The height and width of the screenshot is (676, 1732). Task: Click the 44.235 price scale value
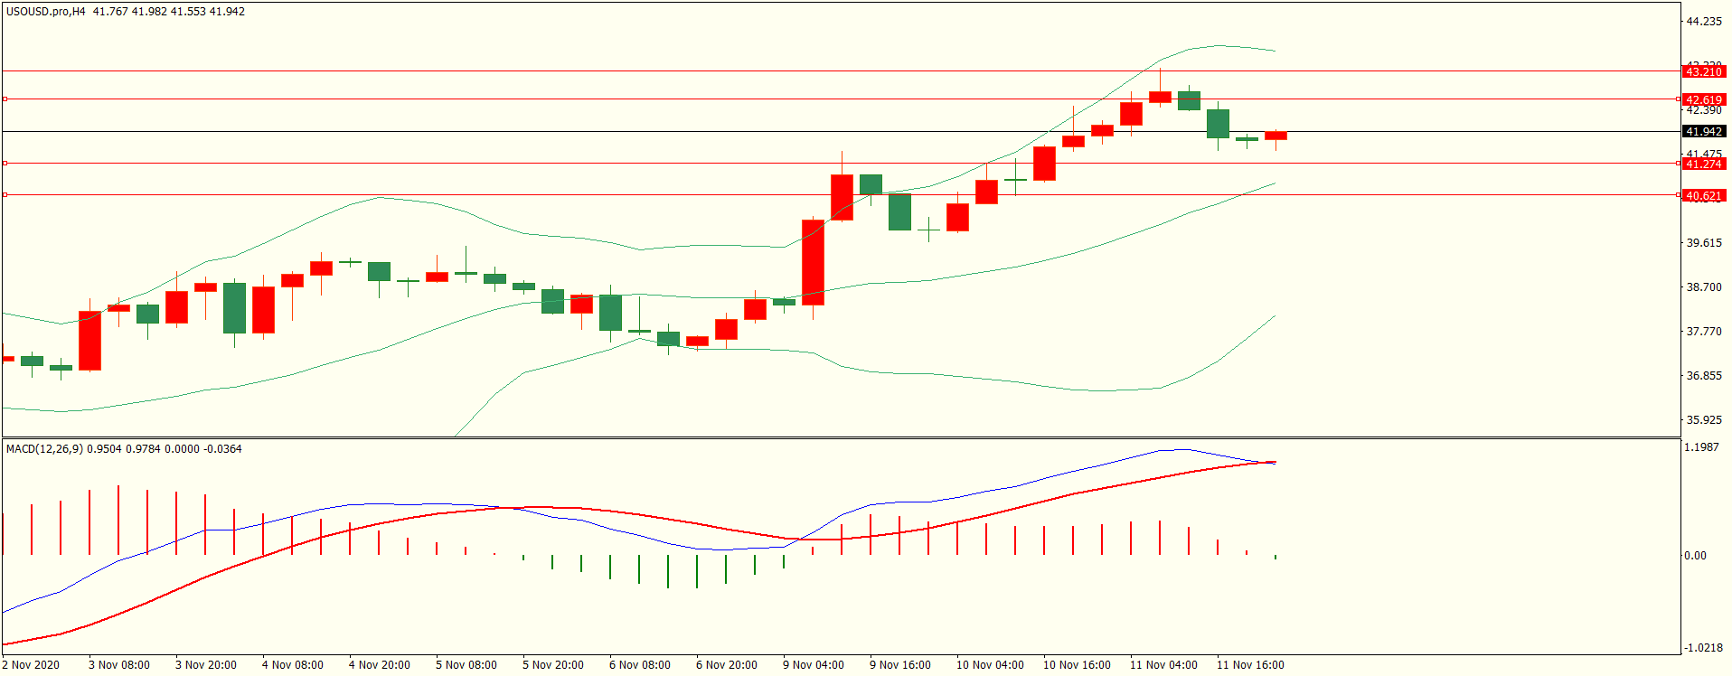coord(1704,22)
